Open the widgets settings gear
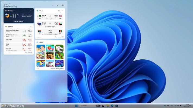Screen dimensions: 193x108 pyautogui.click(x=63, y=5)
